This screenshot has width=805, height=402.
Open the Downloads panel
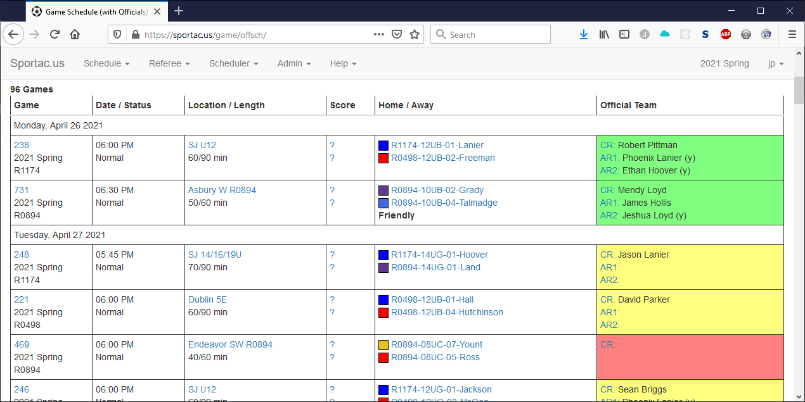(x=584, y=35)
